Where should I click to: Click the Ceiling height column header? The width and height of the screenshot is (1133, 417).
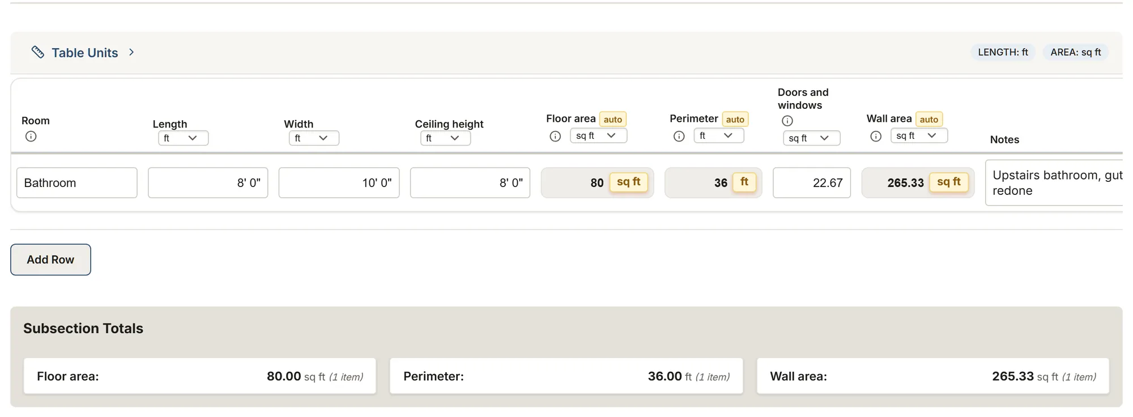[449, 124]
